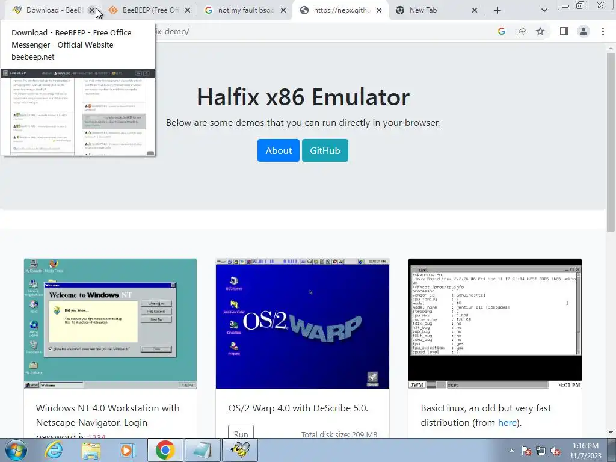Viewport: 616px width, 462px height.
Task: Open the GitHub button link
Action: click(325, 150)
